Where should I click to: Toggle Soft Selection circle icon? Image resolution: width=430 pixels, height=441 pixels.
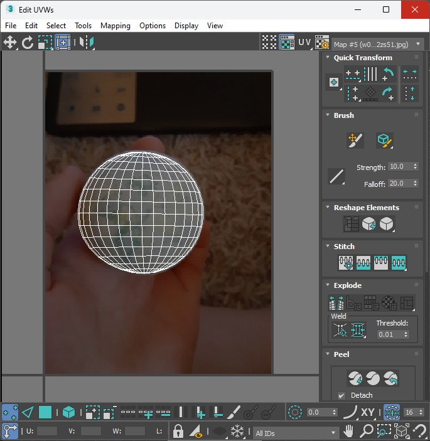coord(295,412)
